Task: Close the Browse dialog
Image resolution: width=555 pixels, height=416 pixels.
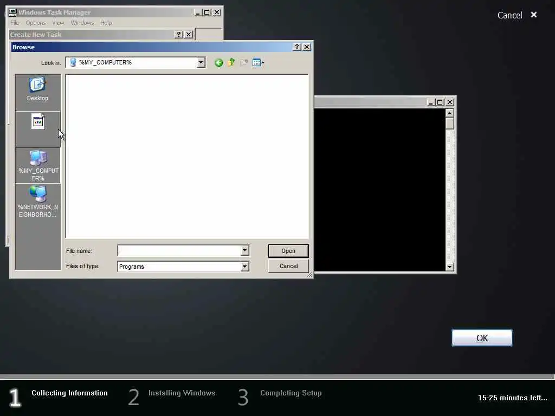Action: [307, 47]
